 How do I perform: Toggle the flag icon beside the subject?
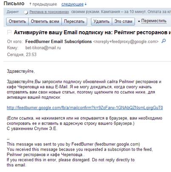point(9,32)
